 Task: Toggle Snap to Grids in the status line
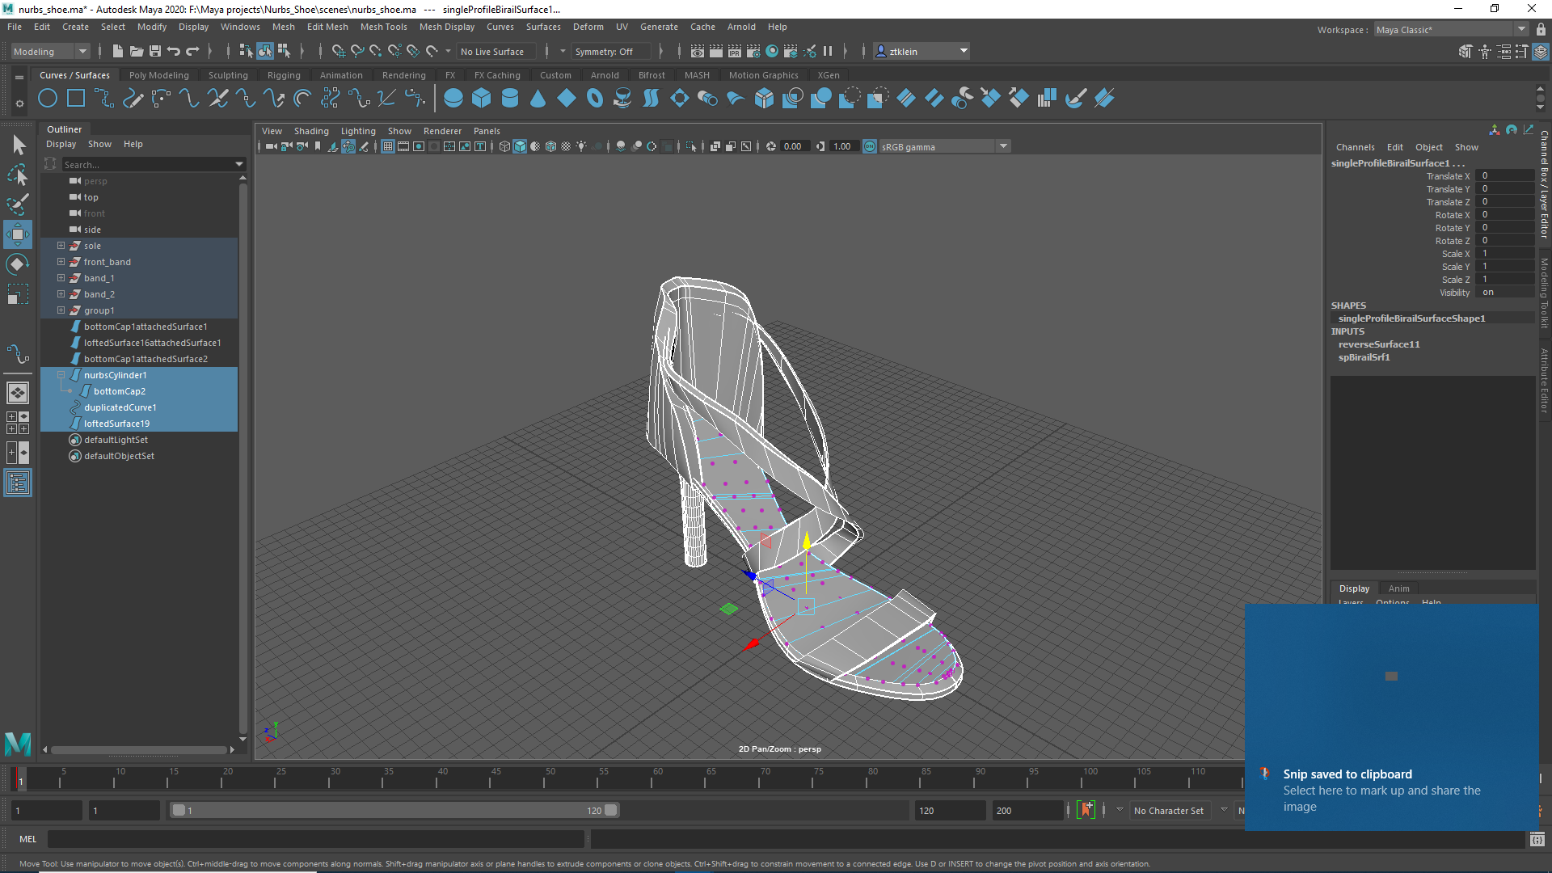click(x=338, y=51)
